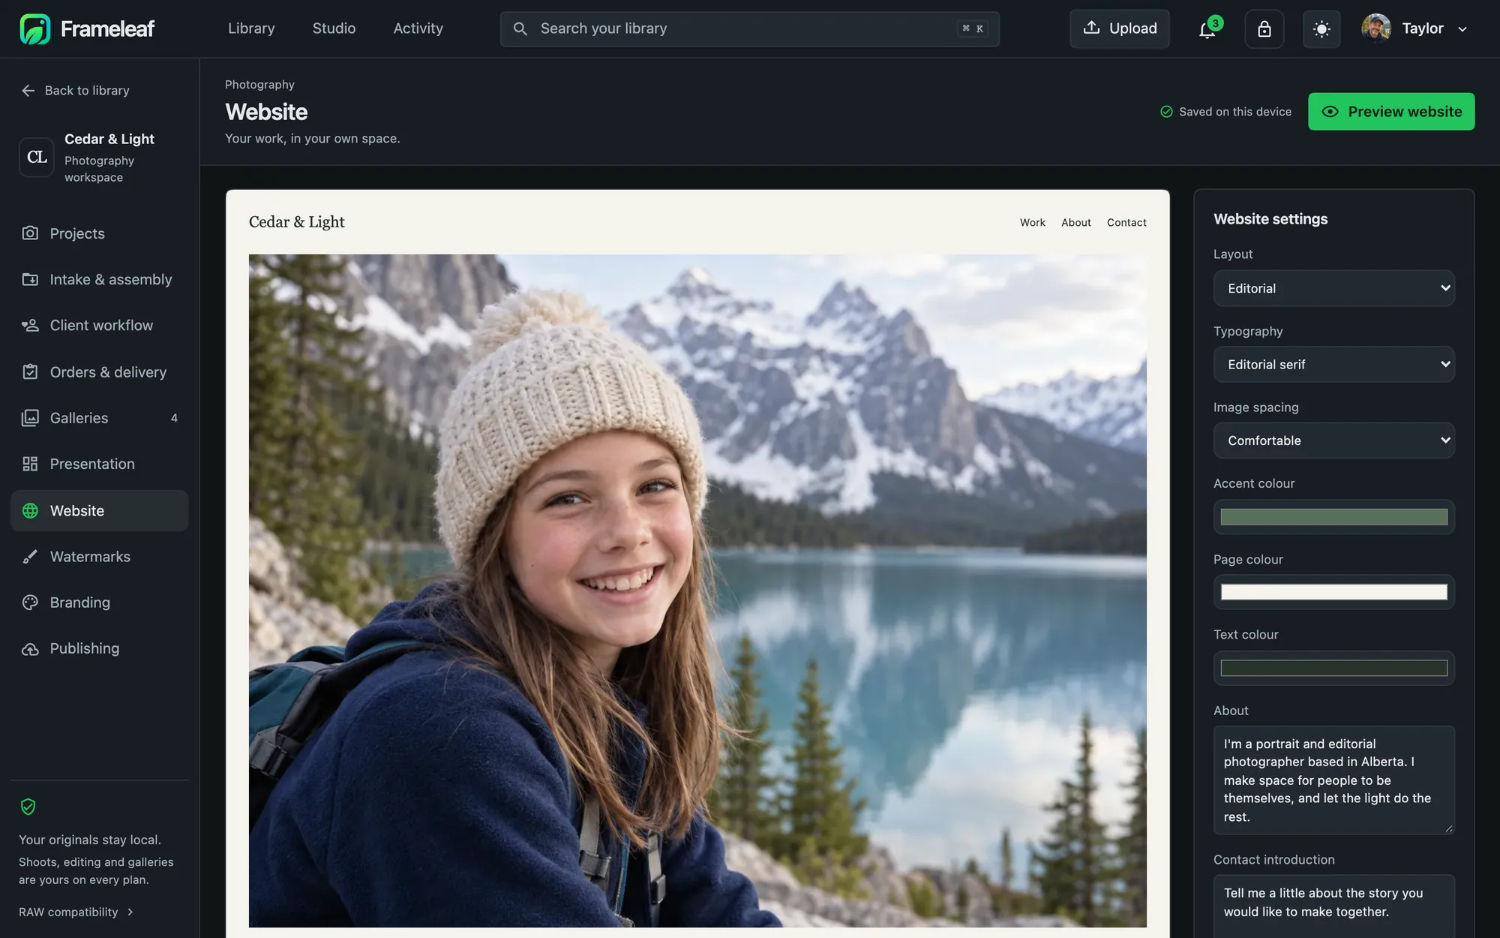
Task: Click the Presentation grid icon
Action: (x=30, y=464)
